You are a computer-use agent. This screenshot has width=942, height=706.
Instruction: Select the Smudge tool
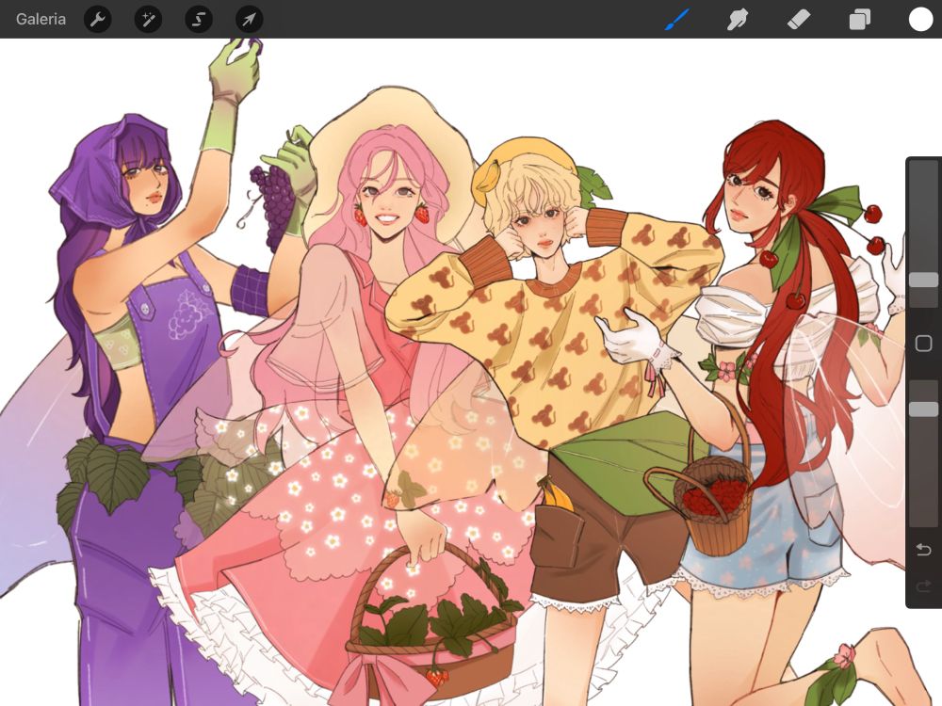pyautogui.click(x=738, y=20)
